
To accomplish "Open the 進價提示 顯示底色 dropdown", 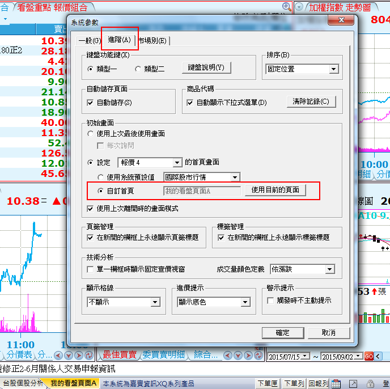I will pyautogui.click(x=245, y=302).
